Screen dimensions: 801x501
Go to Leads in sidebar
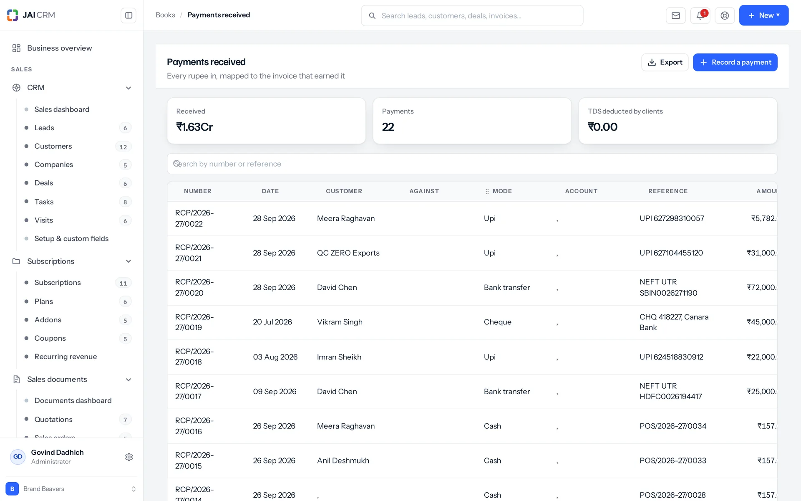44,128
